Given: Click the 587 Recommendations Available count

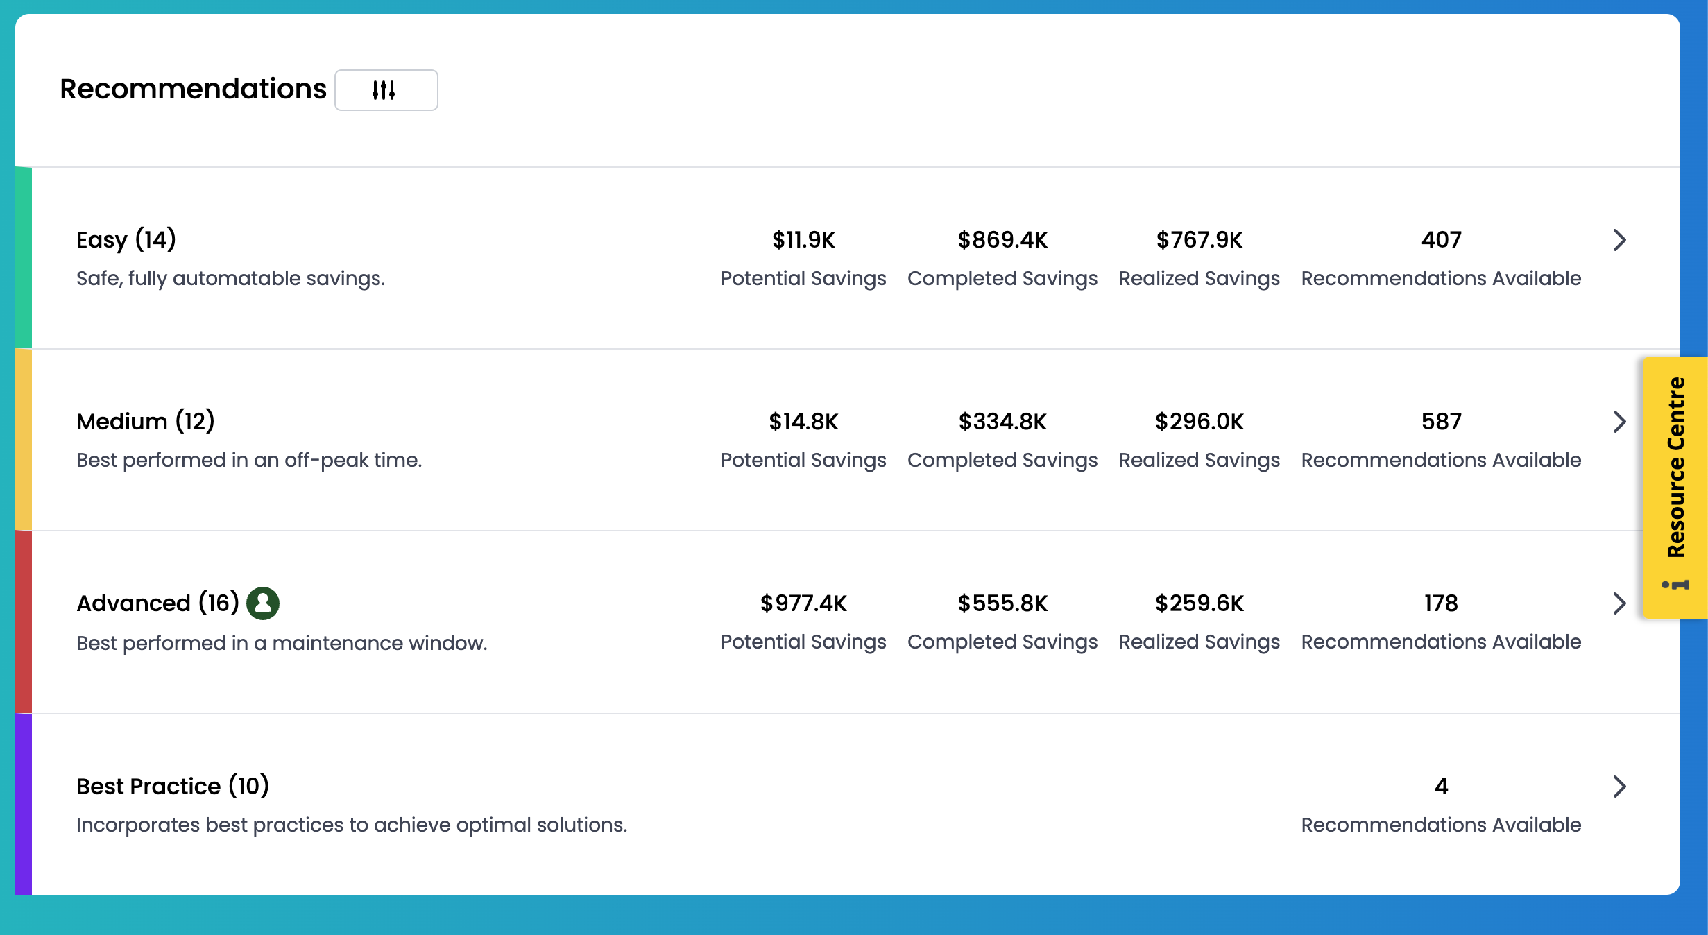Looking at the screenshot, I should 1441,422.
